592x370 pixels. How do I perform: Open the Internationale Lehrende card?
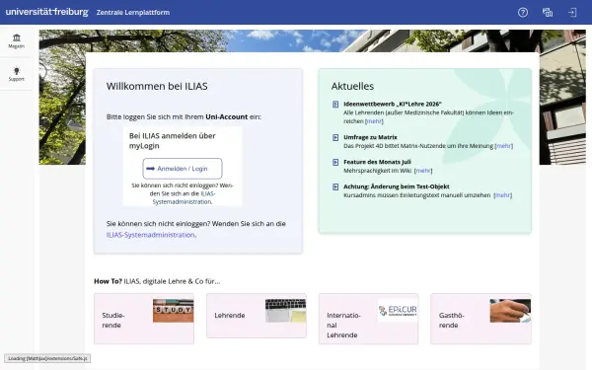pos(368,319)
